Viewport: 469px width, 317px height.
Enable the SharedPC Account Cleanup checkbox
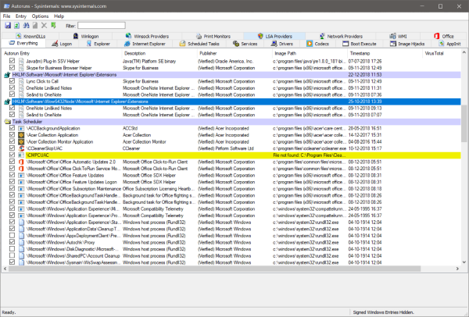point(12,256)
